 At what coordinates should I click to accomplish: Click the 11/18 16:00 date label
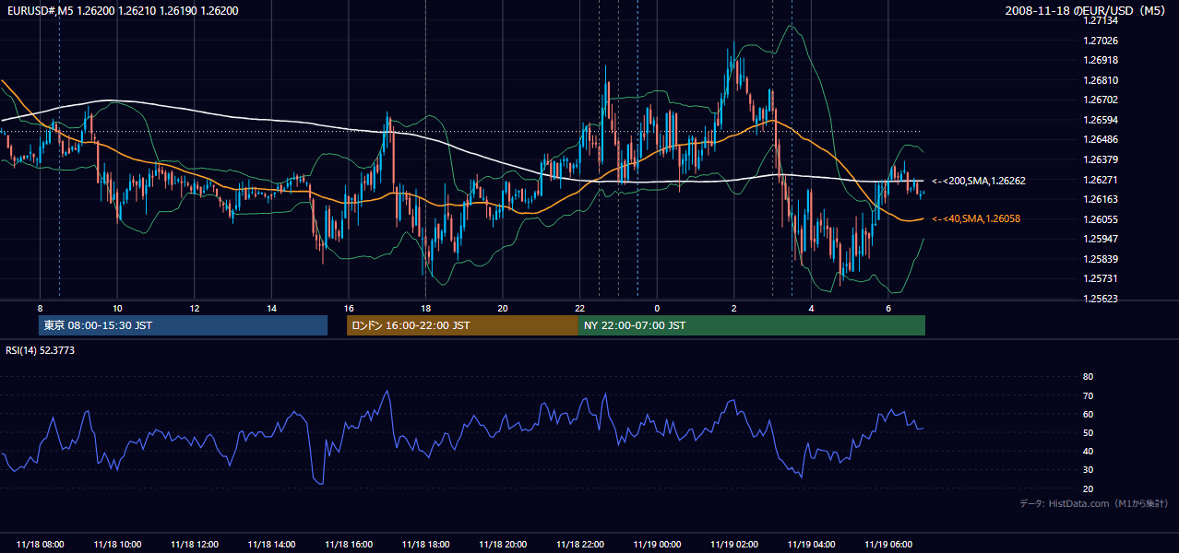pyautogui.click(x=349, y=545)
